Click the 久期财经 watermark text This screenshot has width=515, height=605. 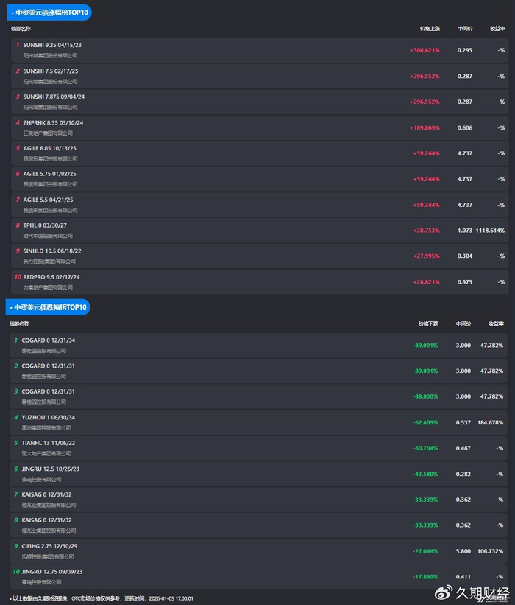(x=482, y=593)
